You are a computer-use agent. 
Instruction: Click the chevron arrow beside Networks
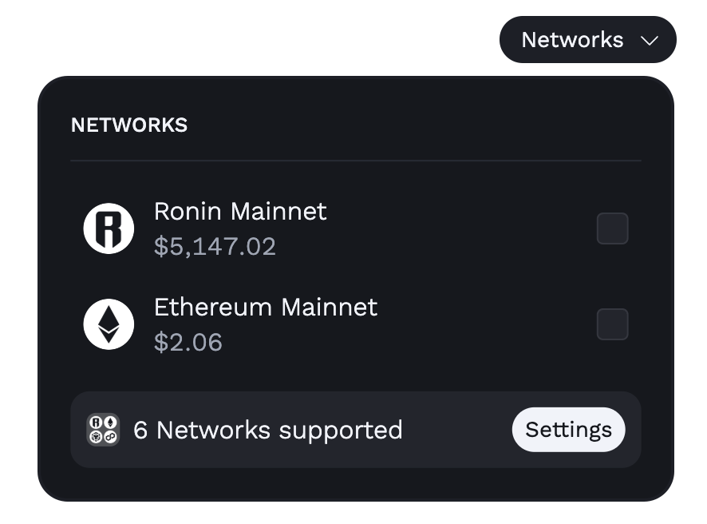(650, 41)
